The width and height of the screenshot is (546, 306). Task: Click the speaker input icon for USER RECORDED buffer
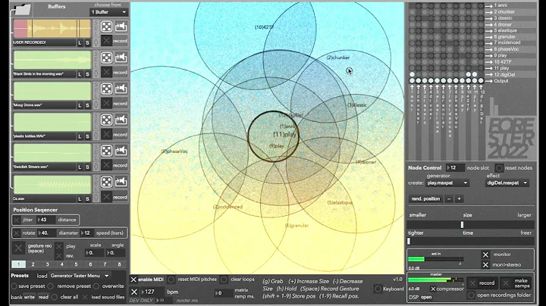pyautogui.click(x=121, y=27)
